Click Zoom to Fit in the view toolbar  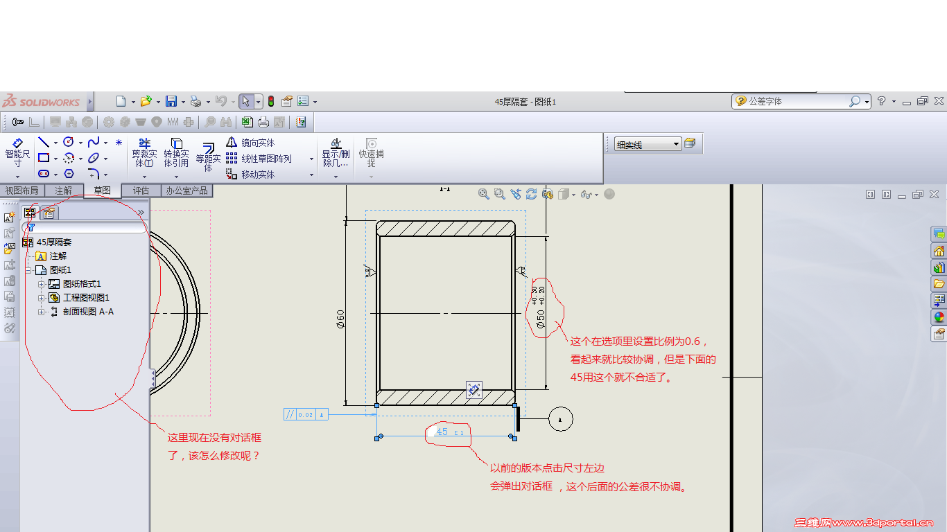(483, 195)
